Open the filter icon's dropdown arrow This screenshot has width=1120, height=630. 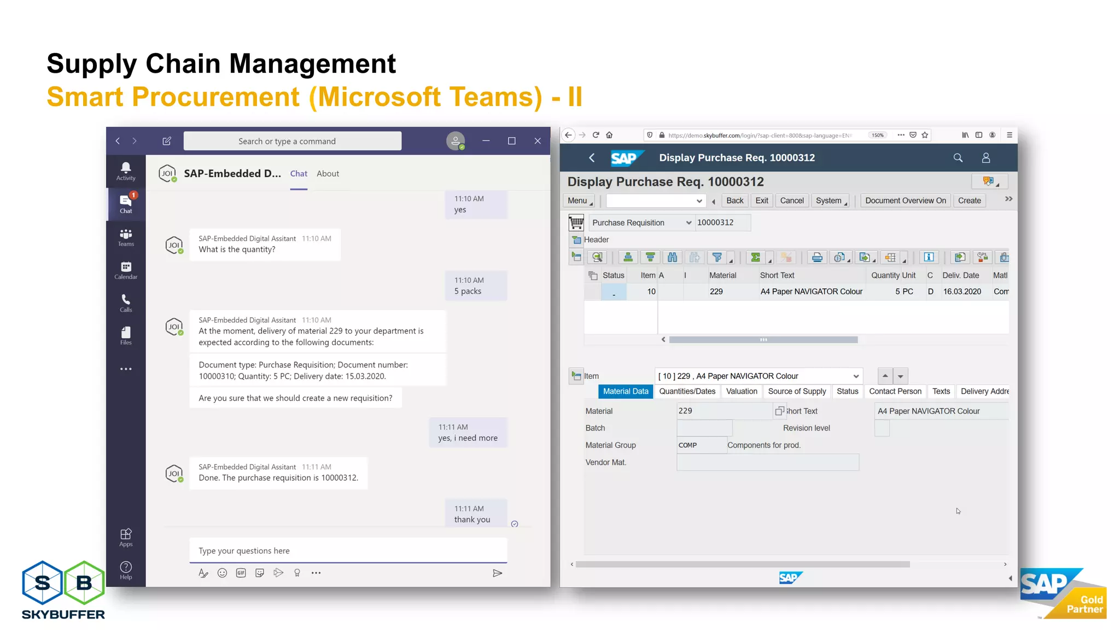click(x=731, y=260)
